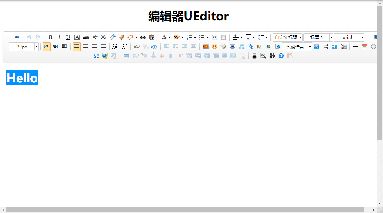Click the redo arrow icon
The width and height of the screenshot is (383, 213).
38,37
